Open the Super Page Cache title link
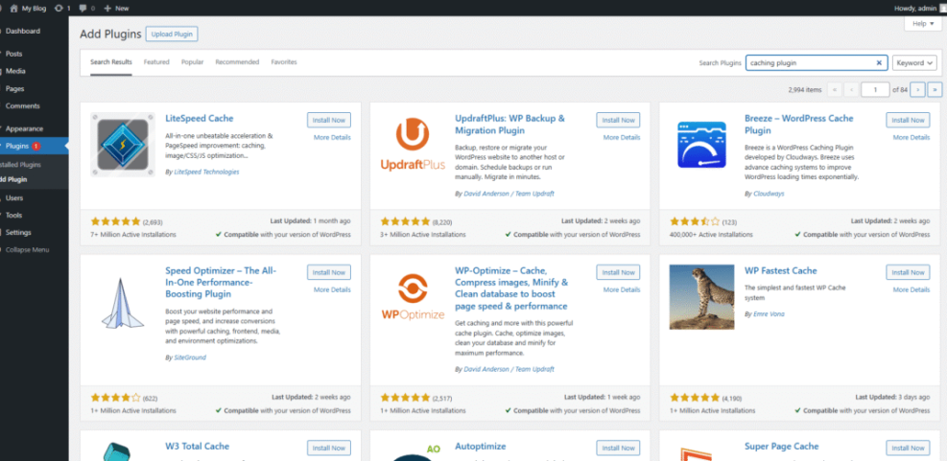The height and width of the screenshot is (461, 947). coord(782,447)
